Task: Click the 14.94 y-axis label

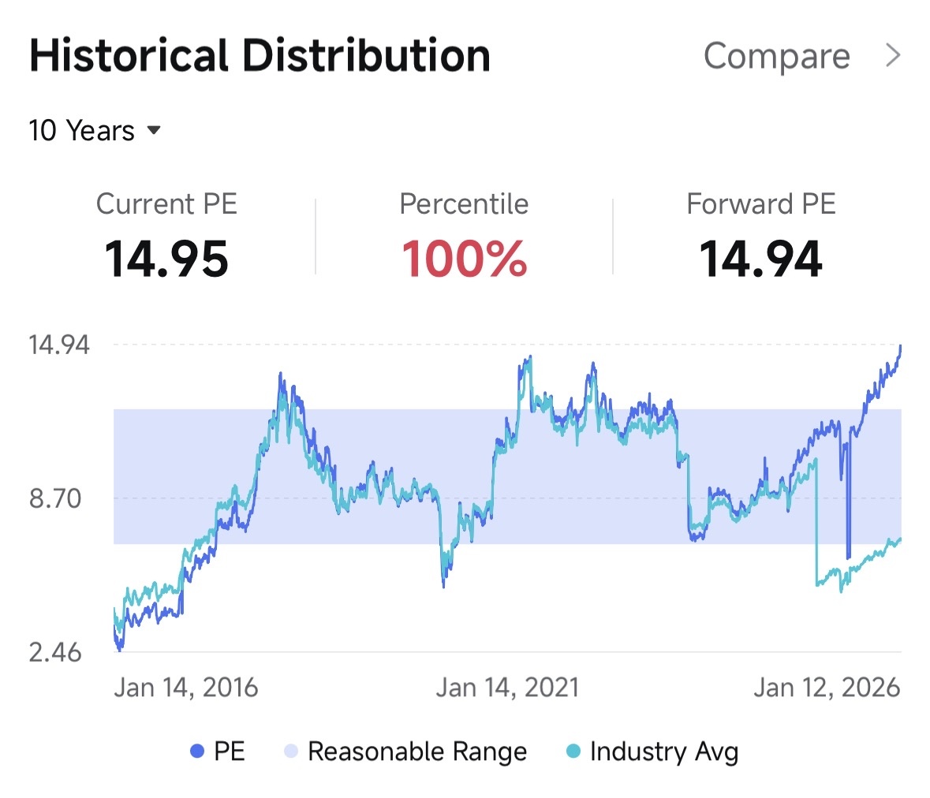Action: click(x=59, y=345)
